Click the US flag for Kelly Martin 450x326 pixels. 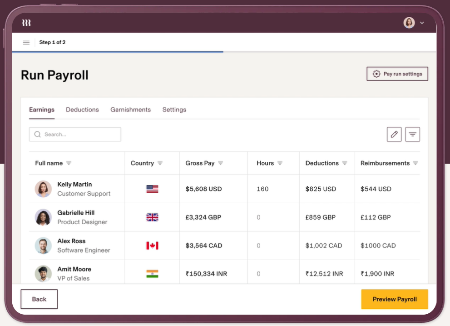[x=152, y=189]
